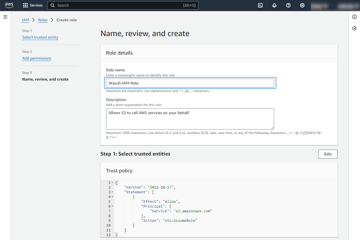The height and width of the screenshot is (240, 360).
Task: Open the settings gear icon
Action: pos(302,5)
